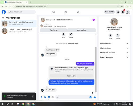The height and width of the screenshot is (106, 133).
Task: Open the taskbar clock and date
Action: tap(124, 104)
